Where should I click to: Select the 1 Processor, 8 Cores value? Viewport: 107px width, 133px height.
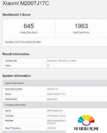(56, 116)
